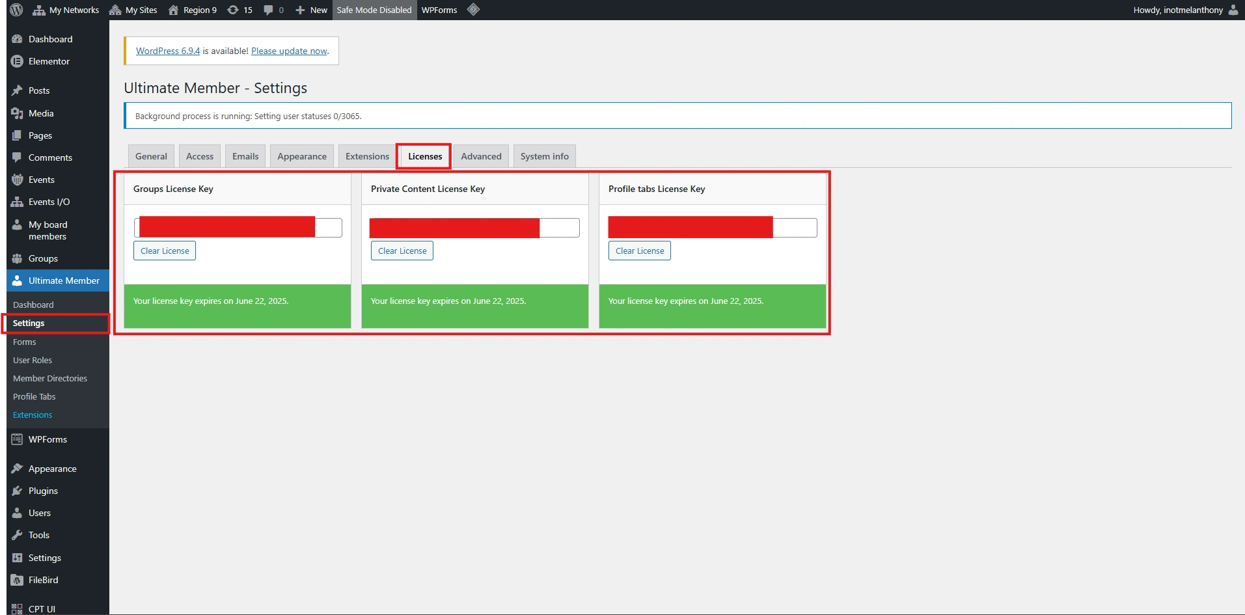The image size is (1245, 615).
Task: Switch to the Advanced tab
Action: click(481, 156)
